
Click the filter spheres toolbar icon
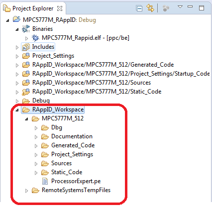[x=166, y=8]
